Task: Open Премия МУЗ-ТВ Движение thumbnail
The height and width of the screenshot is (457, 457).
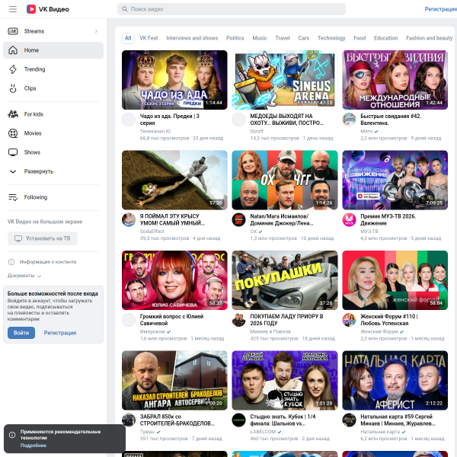Action: (x=395, y=180)
